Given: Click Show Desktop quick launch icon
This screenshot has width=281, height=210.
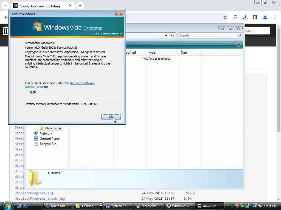Looking at the screenshot, I should click(x=19, y=206).
